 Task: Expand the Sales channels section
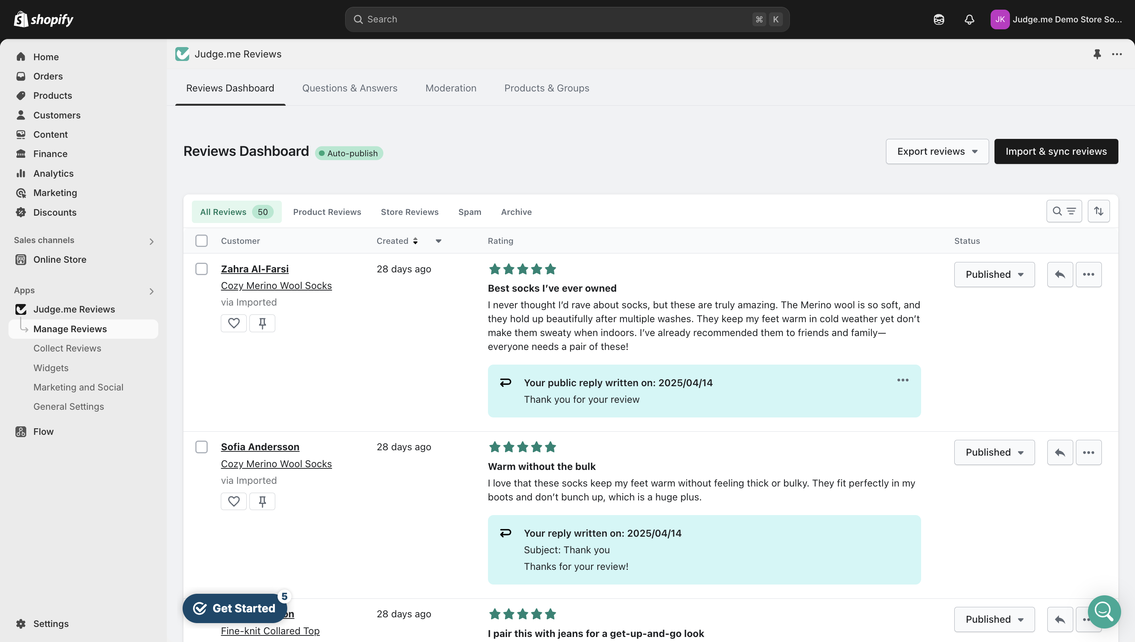click(151, 241)
